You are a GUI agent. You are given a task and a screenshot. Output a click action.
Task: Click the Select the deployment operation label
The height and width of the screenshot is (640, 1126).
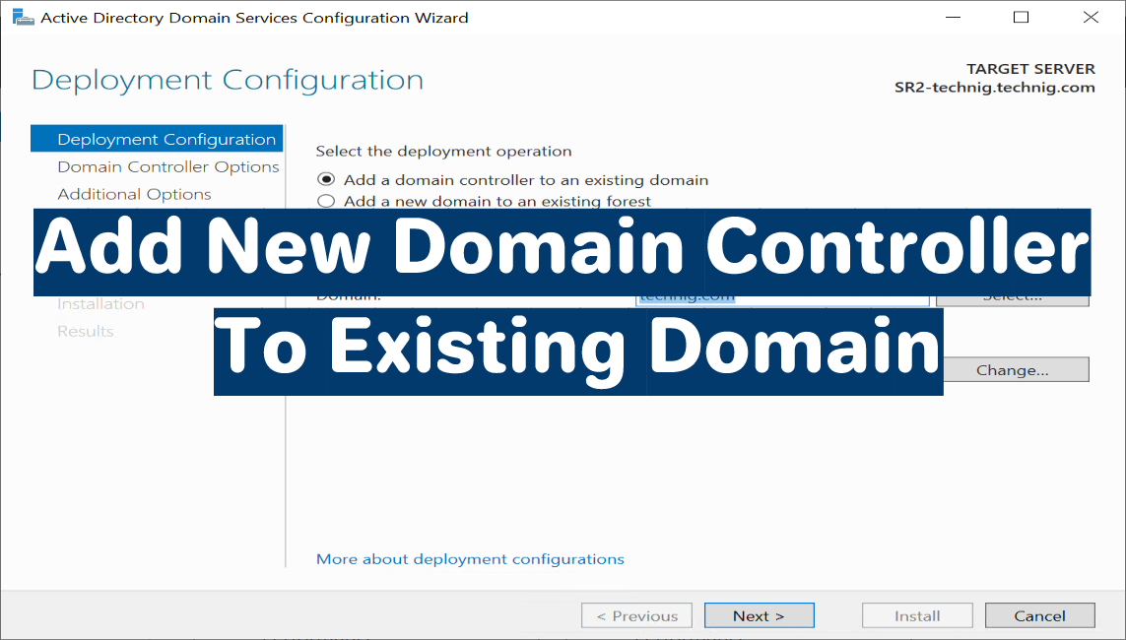pos(443,152)
